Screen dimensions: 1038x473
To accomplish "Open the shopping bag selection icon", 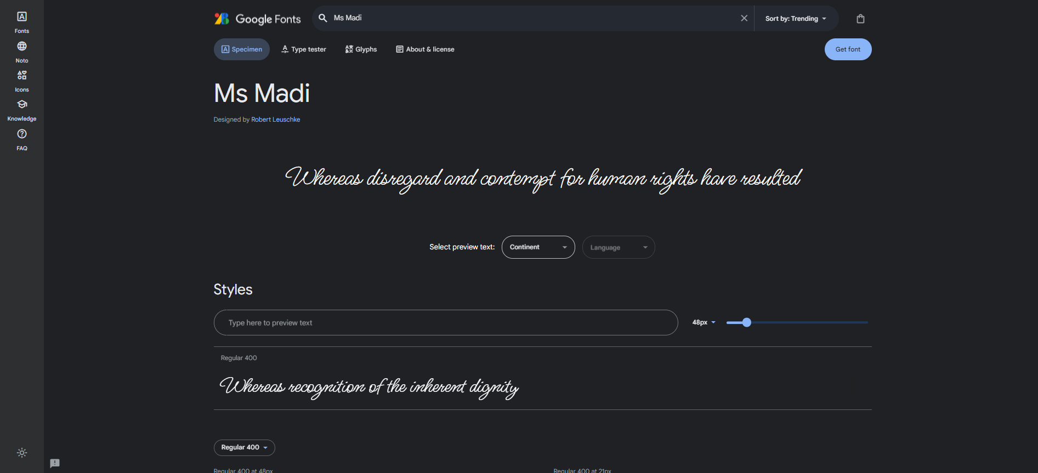I will (860, 19).
